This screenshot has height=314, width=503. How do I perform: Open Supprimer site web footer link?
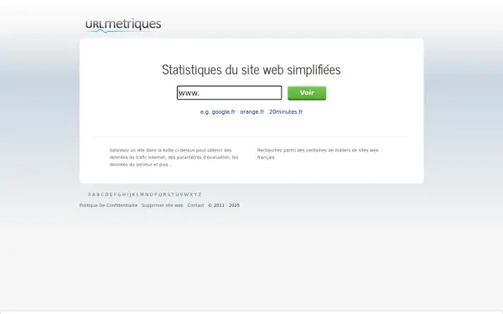163,205
